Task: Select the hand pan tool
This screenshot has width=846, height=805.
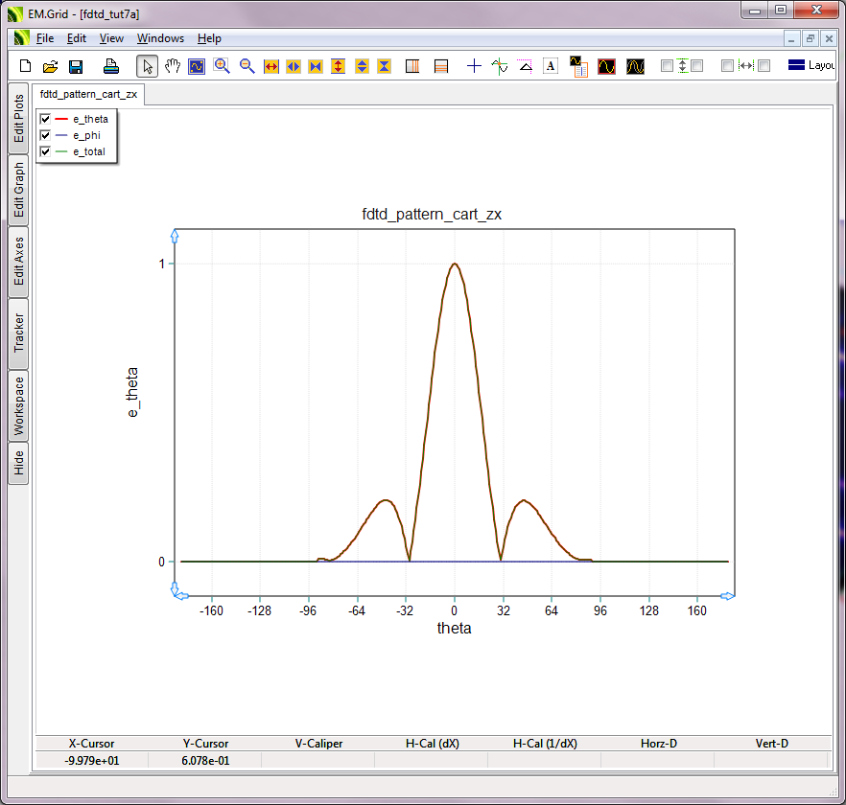Action: click(x=173, y=66)
